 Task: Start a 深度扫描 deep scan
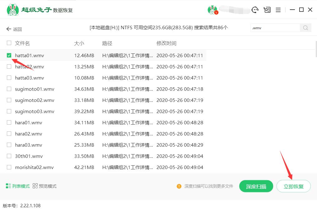(256, 186)
